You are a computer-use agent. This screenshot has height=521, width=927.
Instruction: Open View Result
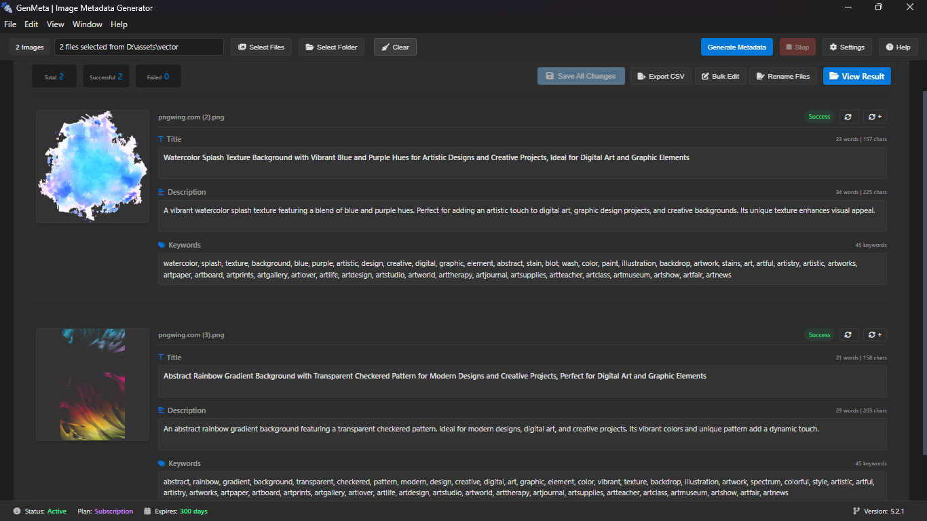point(856,76)
